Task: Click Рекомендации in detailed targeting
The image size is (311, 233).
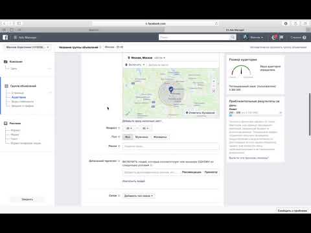Action: (192, 172)
